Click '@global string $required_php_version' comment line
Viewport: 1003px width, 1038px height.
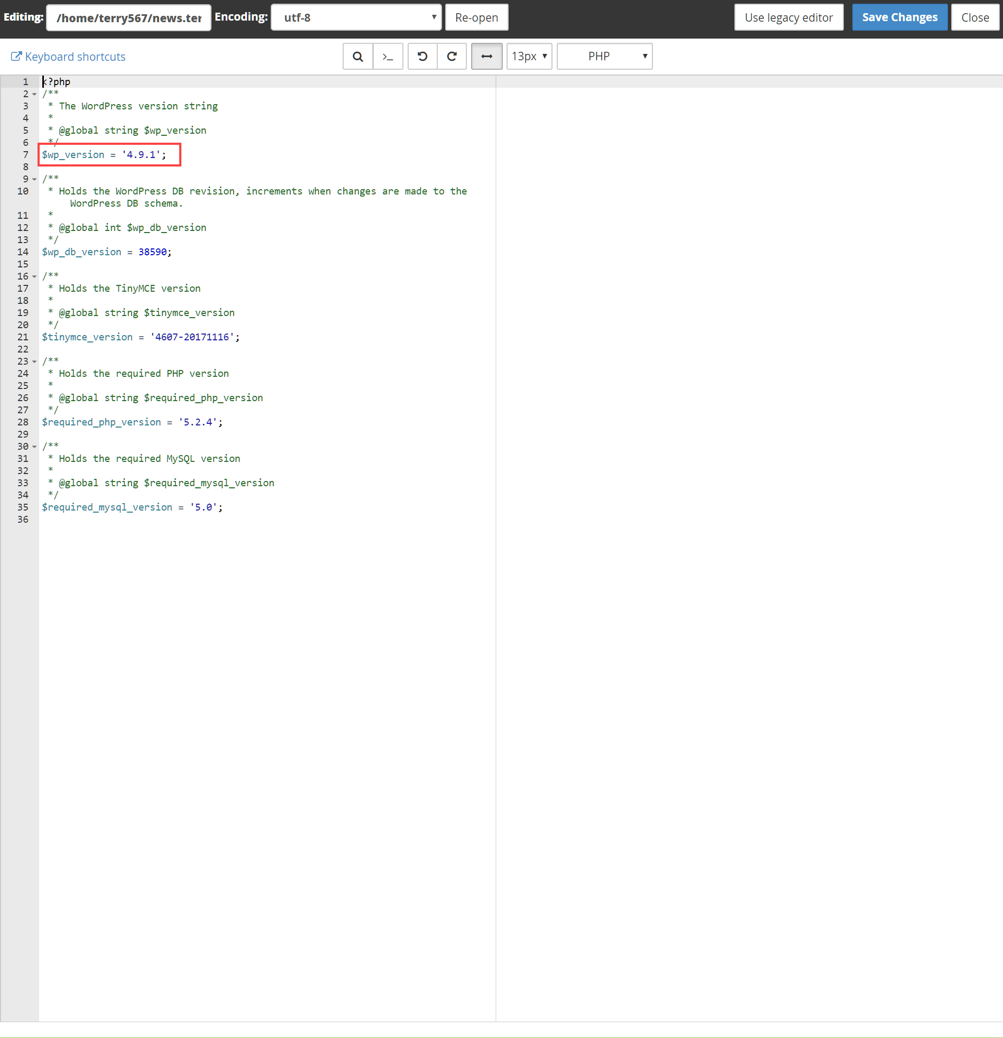(x=161, y=398)
